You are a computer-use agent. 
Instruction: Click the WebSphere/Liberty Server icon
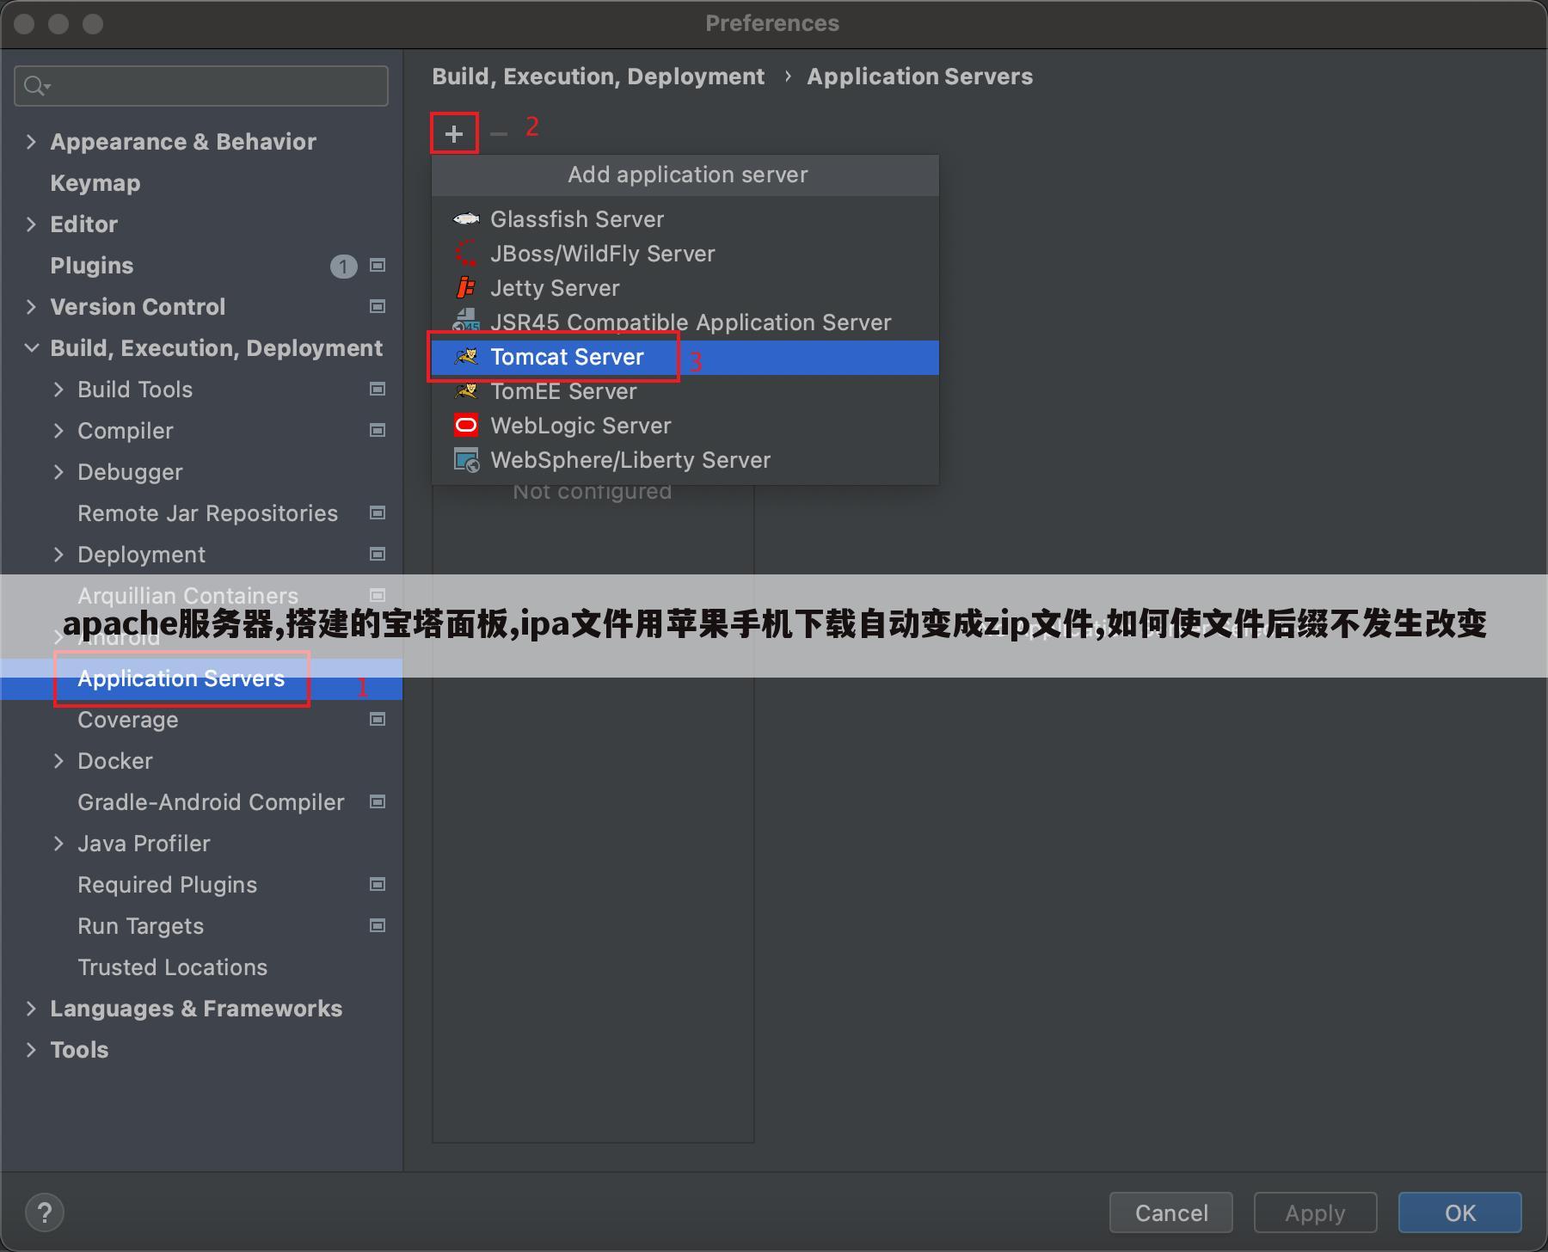[x=465, y=460]
